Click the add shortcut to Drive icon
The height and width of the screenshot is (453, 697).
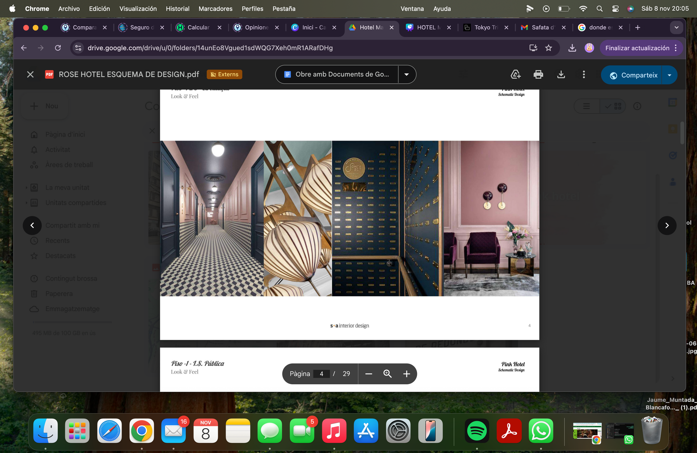(x=515, y=74)
